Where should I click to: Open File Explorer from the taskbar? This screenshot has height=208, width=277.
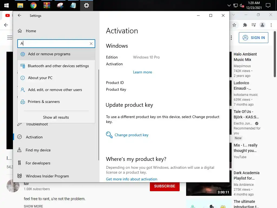click(20, 5)
